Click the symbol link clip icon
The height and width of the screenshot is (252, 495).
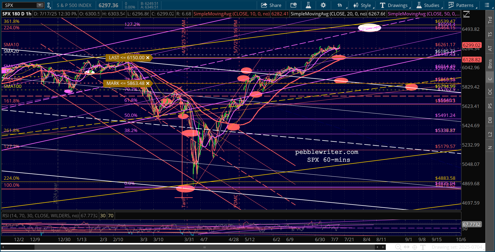(48, 5)
